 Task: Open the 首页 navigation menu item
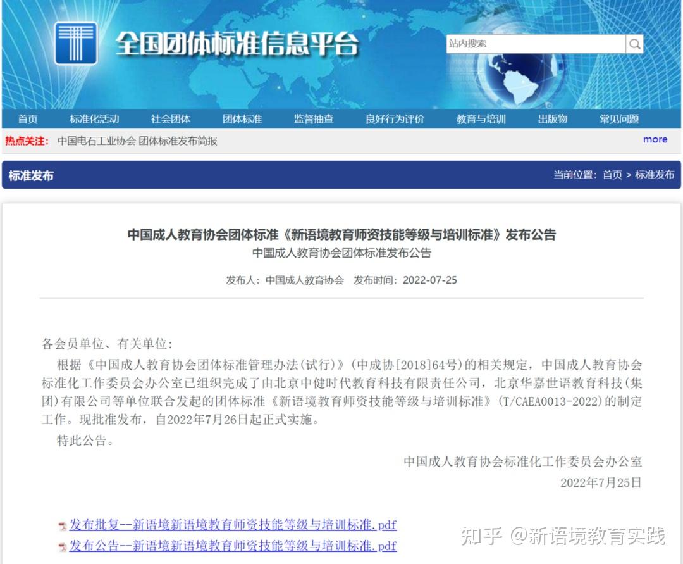(27, 119)
